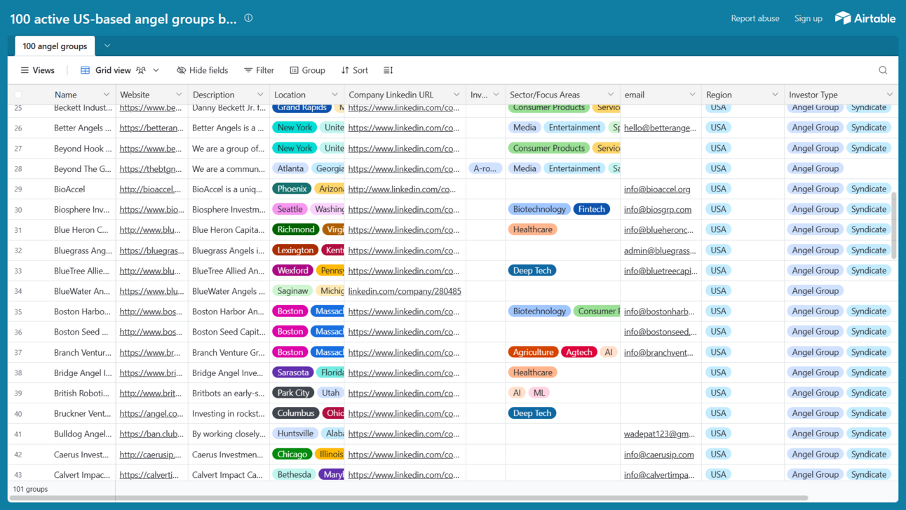
Task: Click the info icon beside the base title
Action: pyautogui.click(x=248, y=18)
